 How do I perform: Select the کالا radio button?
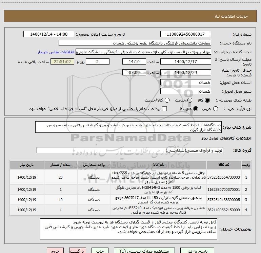coord(207,100)
